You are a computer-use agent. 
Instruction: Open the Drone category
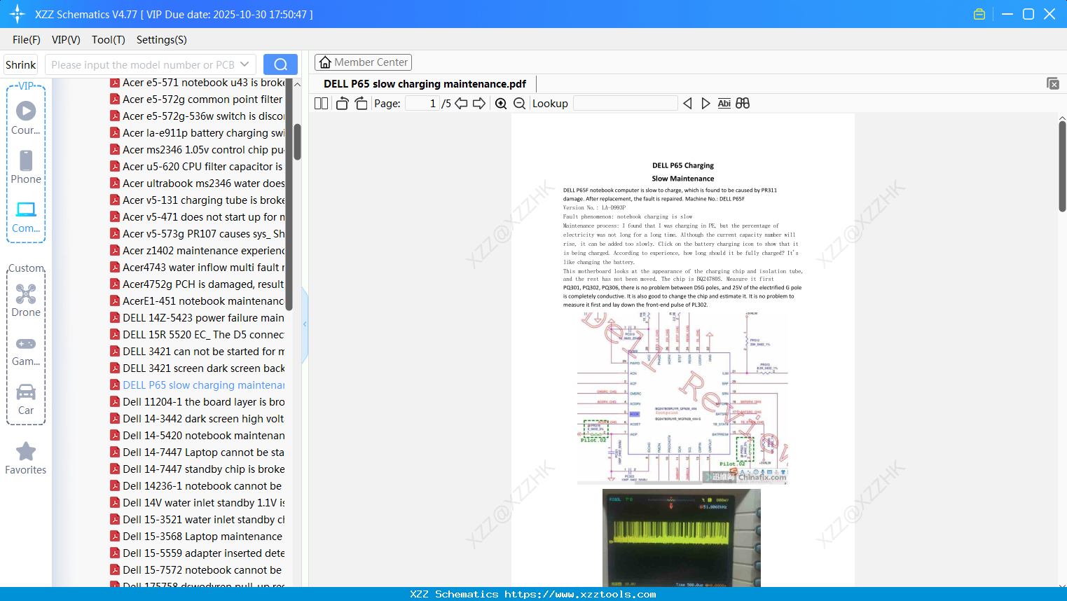coord(26,300)
